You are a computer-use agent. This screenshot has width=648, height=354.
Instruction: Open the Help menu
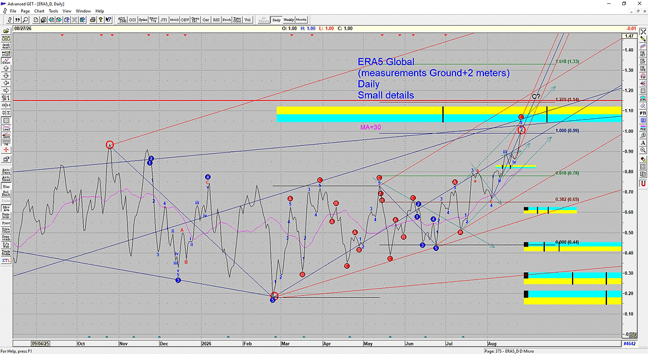(100, 11)
